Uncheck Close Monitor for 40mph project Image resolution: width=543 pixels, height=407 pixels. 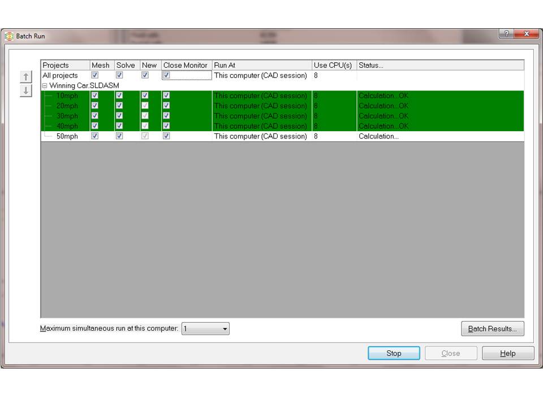tap(166, 125)
